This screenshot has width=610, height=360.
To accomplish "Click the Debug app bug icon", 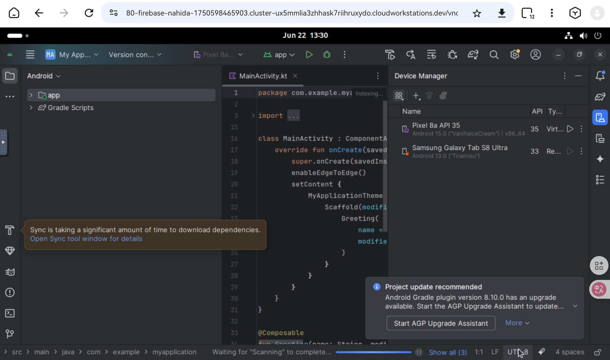I will [327, 55].
